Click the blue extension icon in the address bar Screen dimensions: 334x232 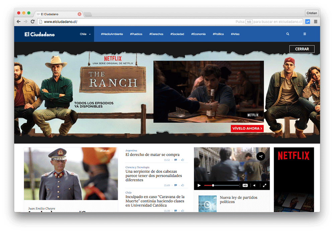tap(308, 21)
